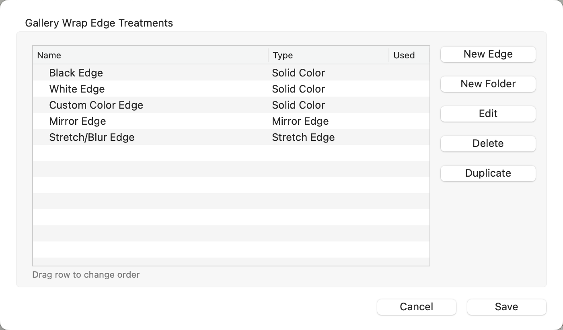Click the Used column header

point(404,56)
